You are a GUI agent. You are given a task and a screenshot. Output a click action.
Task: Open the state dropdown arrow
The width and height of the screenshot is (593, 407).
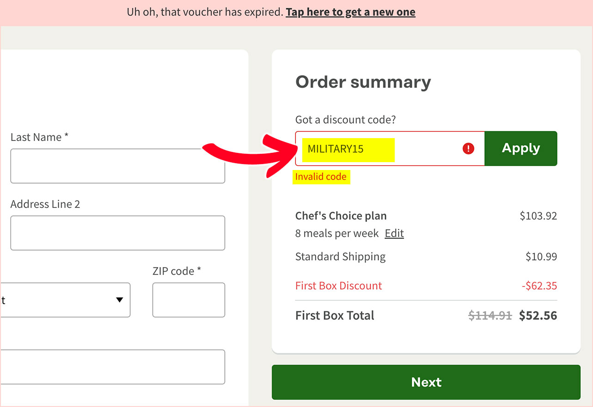120,300
